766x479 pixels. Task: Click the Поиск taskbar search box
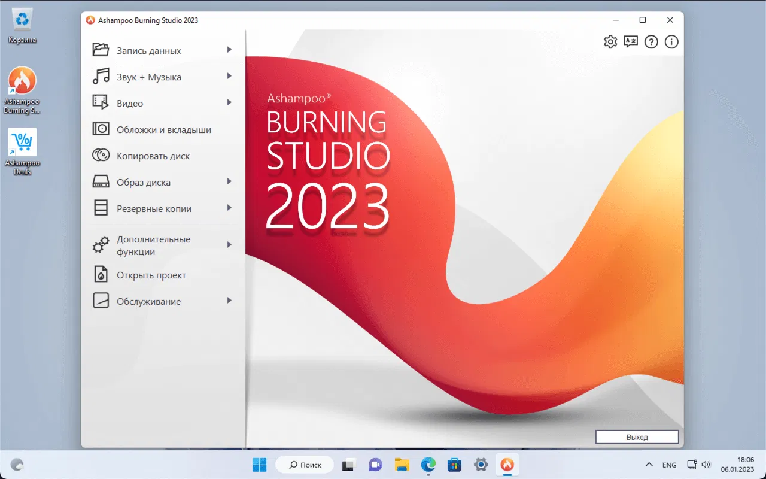point(305,465)
